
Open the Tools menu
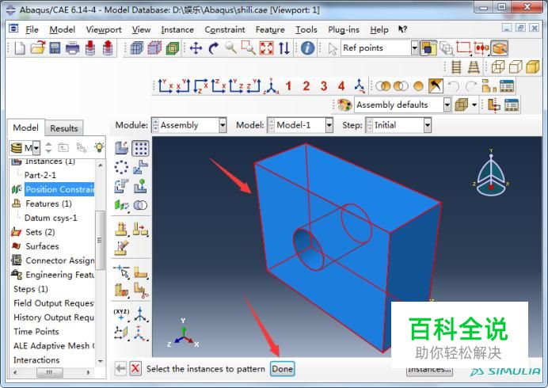coord(306,30)
